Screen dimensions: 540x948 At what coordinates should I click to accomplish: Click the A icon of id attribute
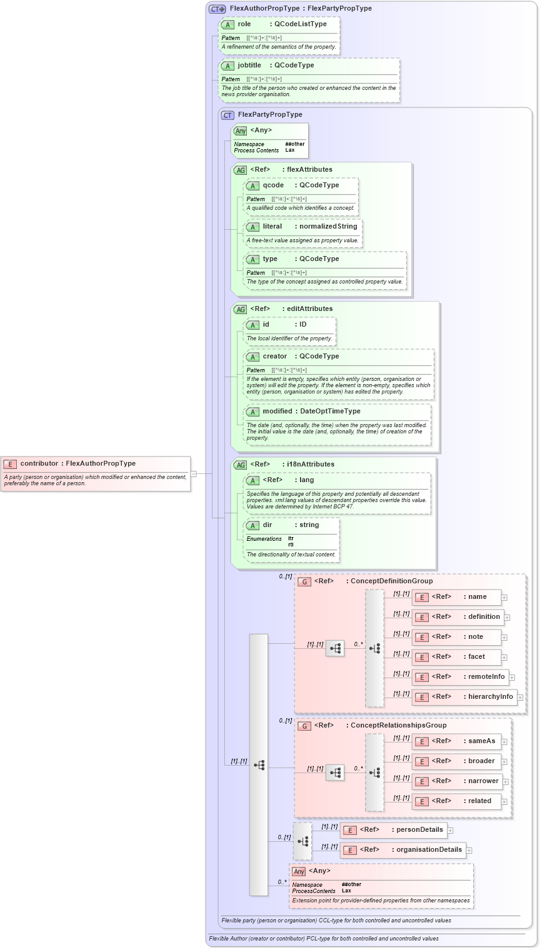pyautogui.click(x=252, y=325)
